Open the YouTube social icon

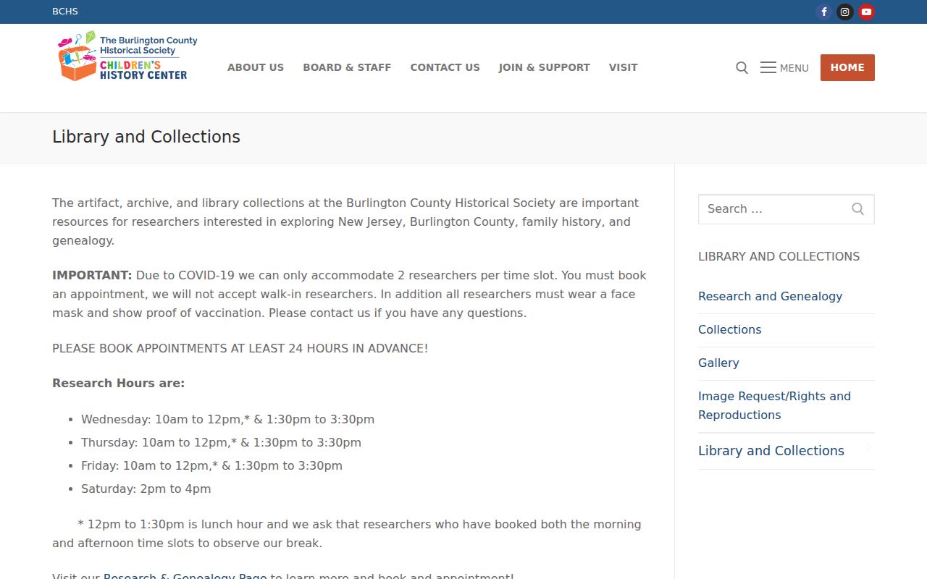[866, 12]
